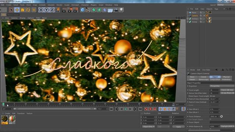
Task: Open the MoGraph menu
Action: (x=75, y=5)
